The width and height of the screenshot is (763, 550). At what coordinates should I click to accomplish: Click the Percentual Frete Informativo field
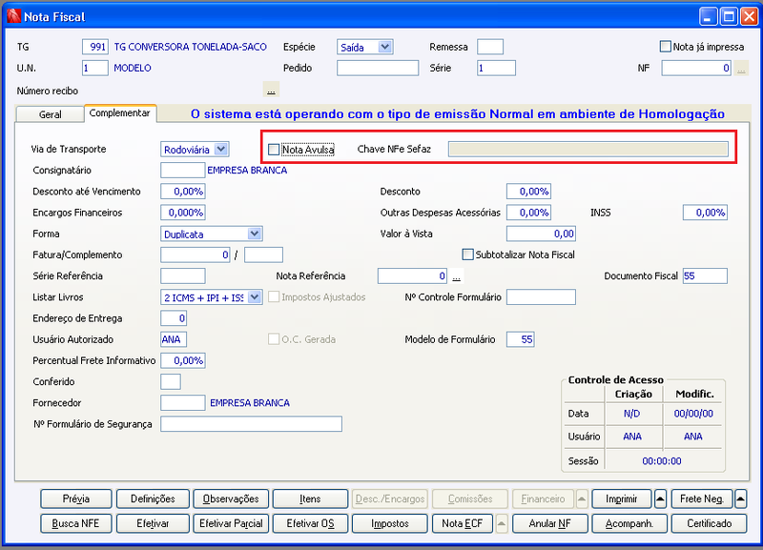183,361
